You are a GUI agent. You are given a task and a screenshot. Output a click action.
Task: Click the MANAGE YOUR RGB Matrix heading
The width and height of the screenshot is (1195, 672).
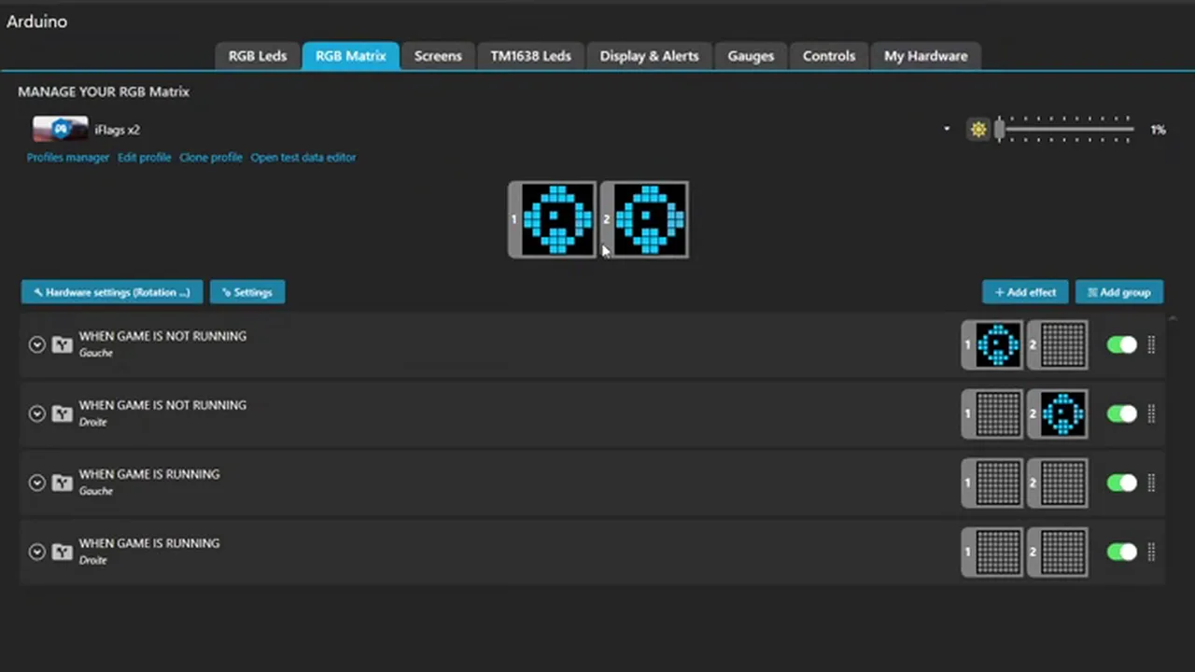tap(104, 91)
